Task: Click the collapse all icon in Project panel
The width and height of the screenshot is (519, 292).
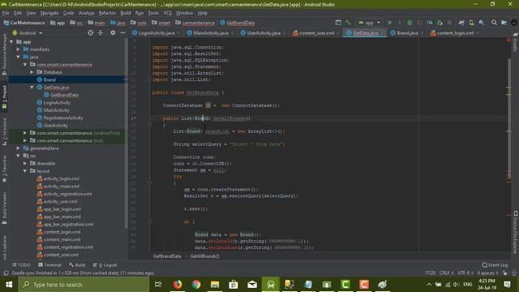Action: (101, 32)
